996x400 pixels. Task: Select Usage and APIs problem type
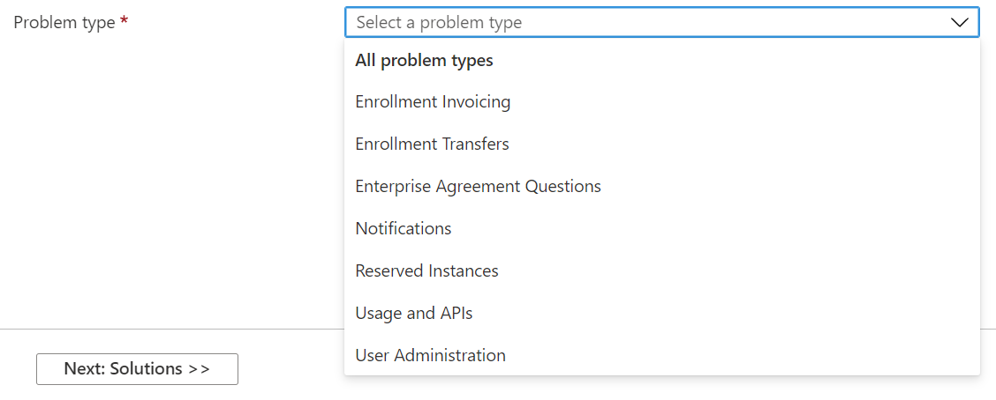(414, 314)
